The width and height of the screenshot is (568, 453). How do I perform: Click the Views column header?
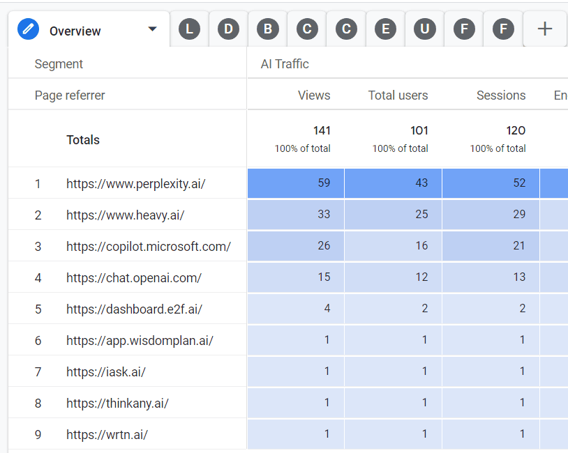[x=314, y=95]
